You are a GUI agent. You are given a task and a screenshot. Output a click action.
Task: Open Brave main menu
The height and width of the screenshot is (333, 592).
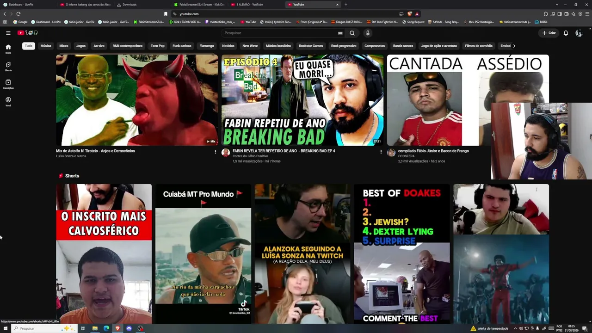click(587, 14)
